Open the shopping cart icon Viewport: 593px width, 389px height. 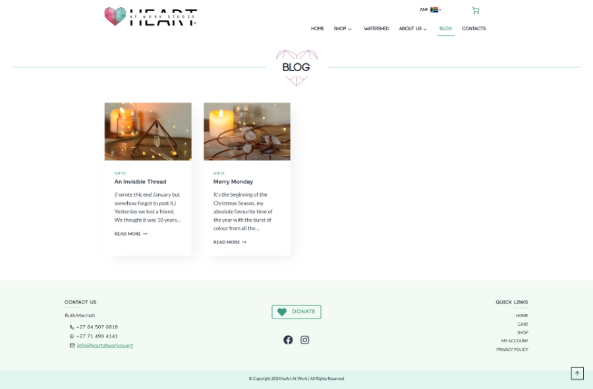tap(476, 11)
